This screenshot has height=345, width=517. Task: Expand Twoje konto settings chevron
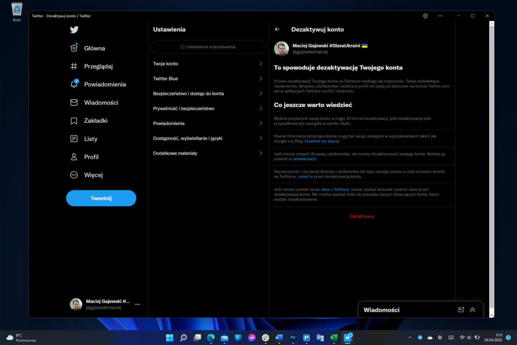(x=261, y=63)
